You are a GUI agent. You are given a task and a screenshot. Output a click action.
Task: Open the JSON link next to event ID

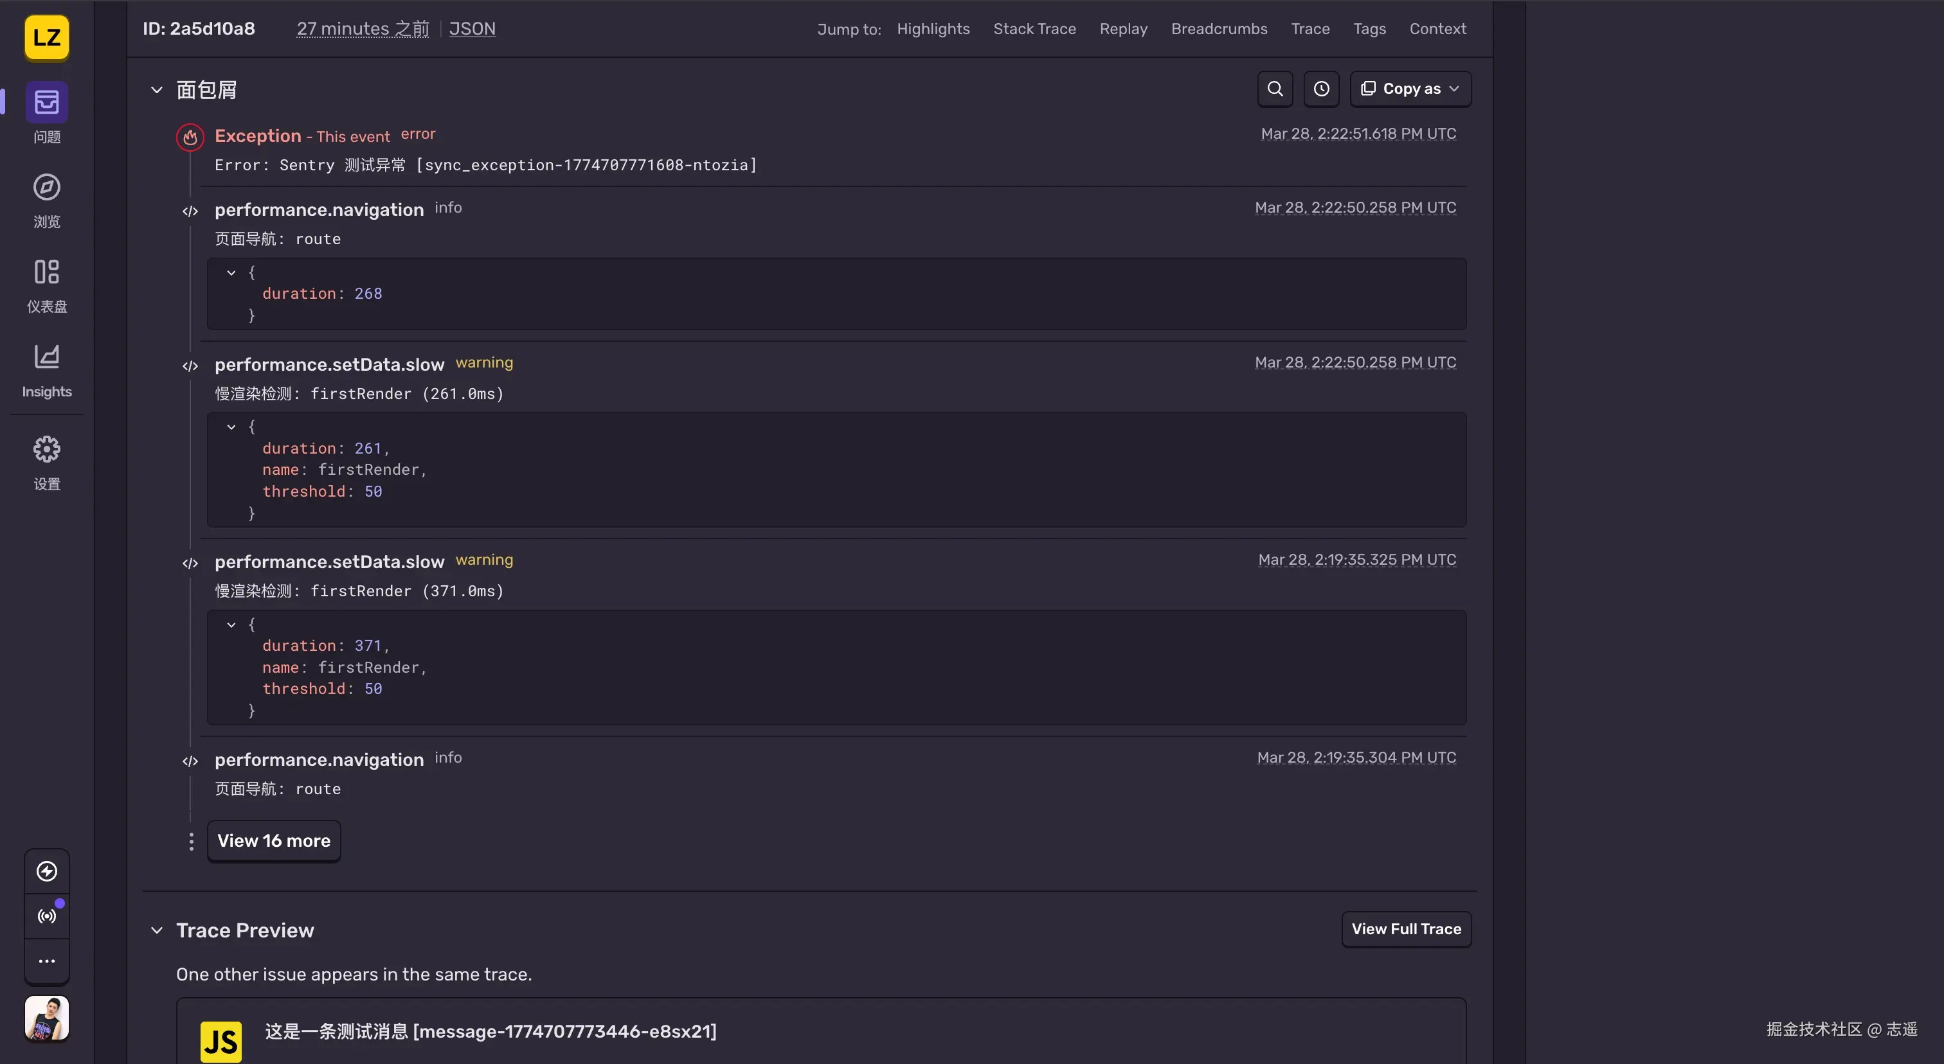(472, 29)
